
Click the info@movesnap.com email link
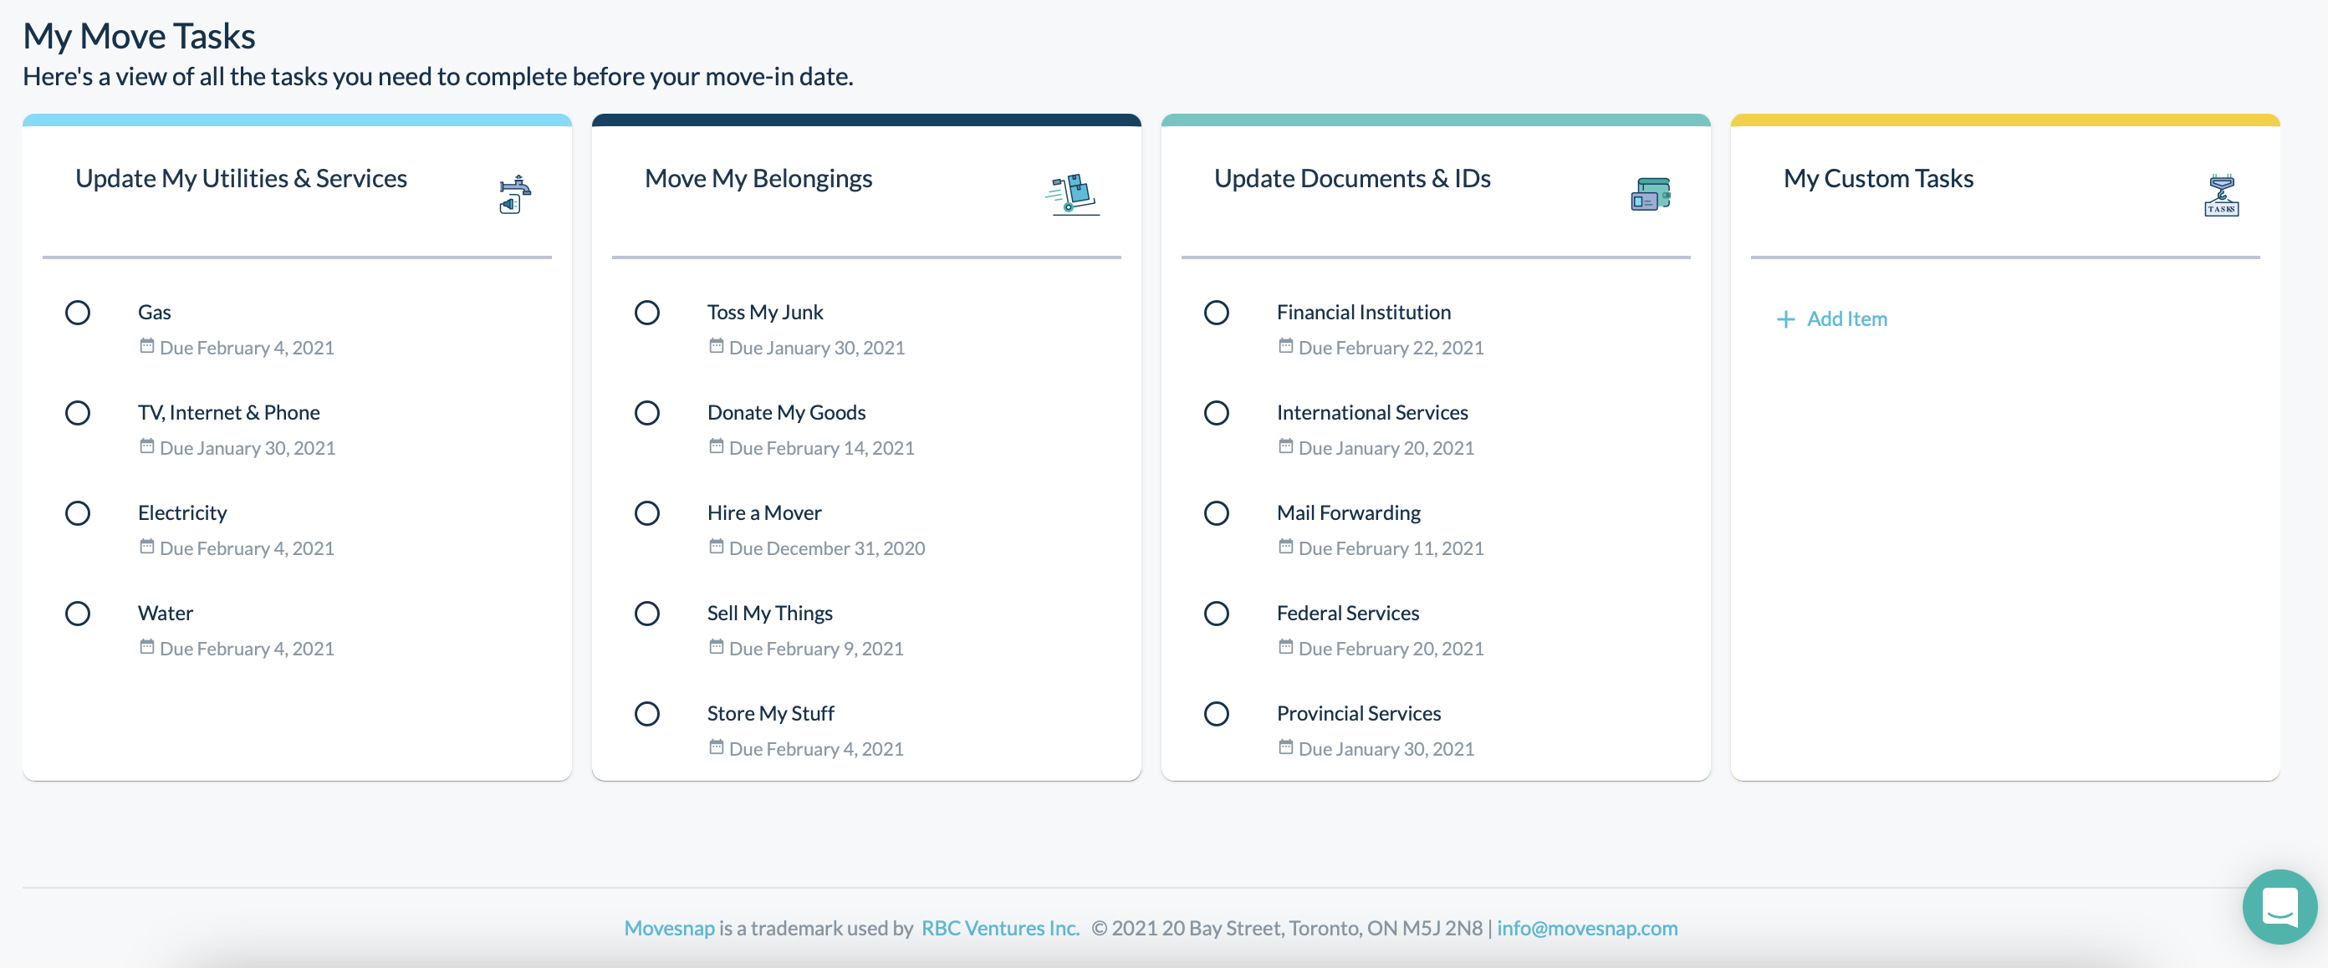click(1587, 928)
